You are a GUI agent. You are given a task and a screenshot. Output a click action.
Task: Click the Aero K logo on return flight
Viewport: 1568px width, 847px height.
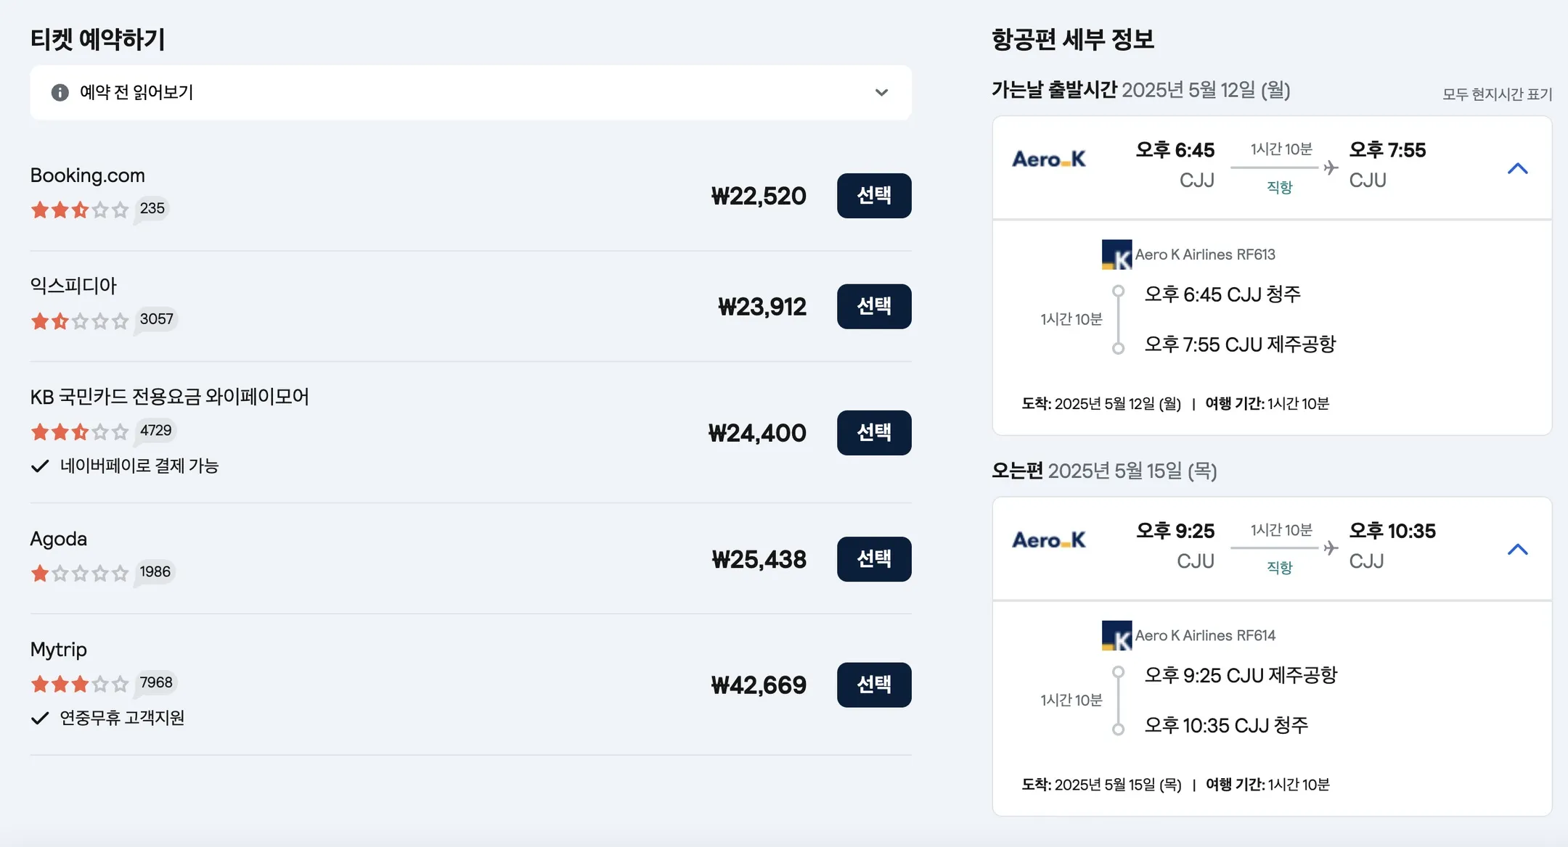coord(1049,540)
